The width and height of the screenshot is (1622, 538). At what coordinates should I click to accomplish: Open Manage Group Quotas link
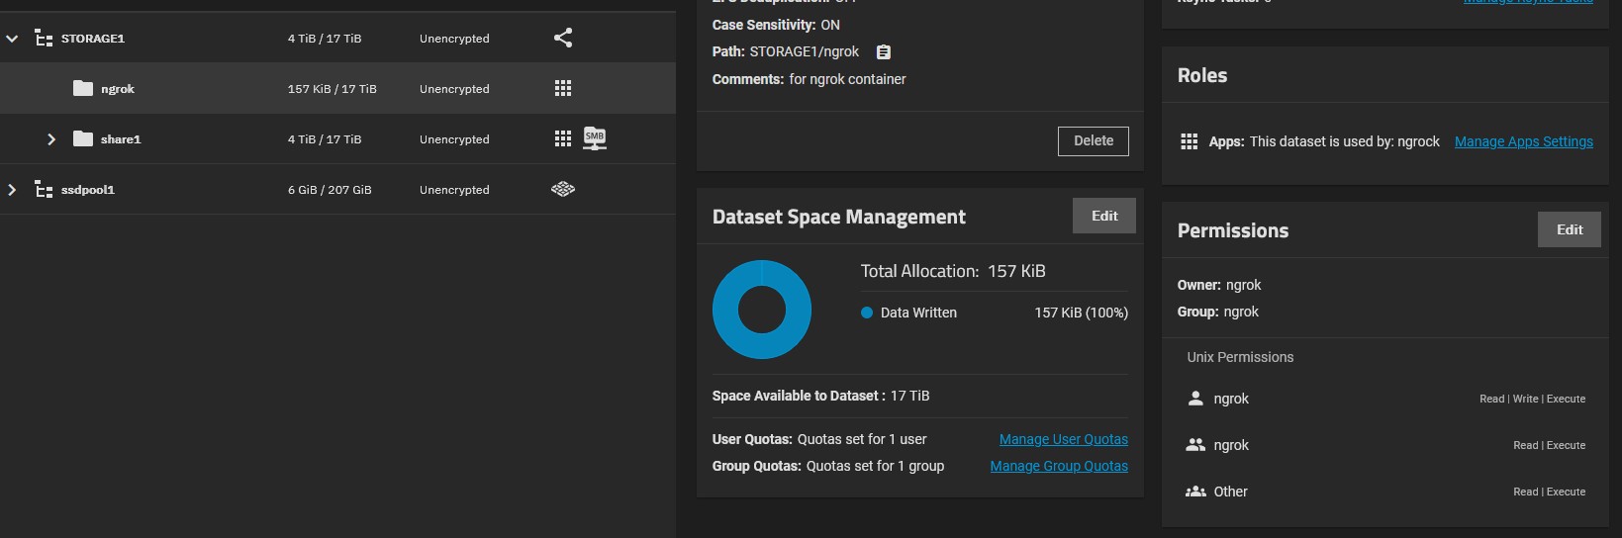[x=1059, y=466]
